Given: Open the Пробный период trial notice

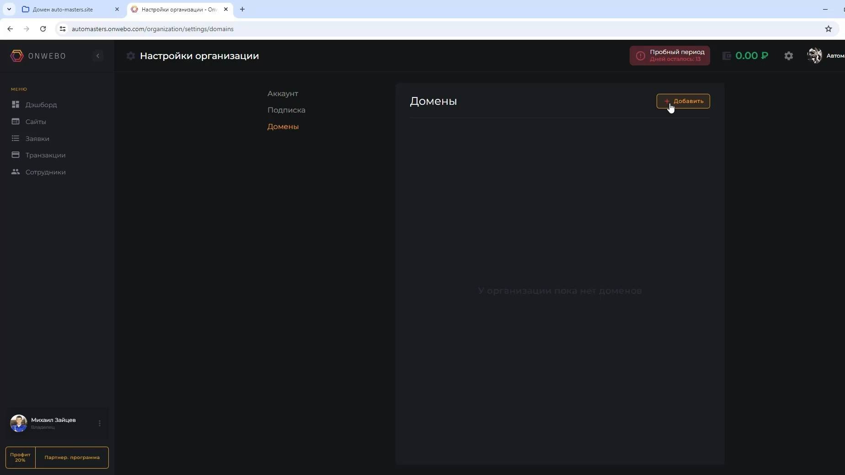Looking at the screenshot, I should pos(670,55).
